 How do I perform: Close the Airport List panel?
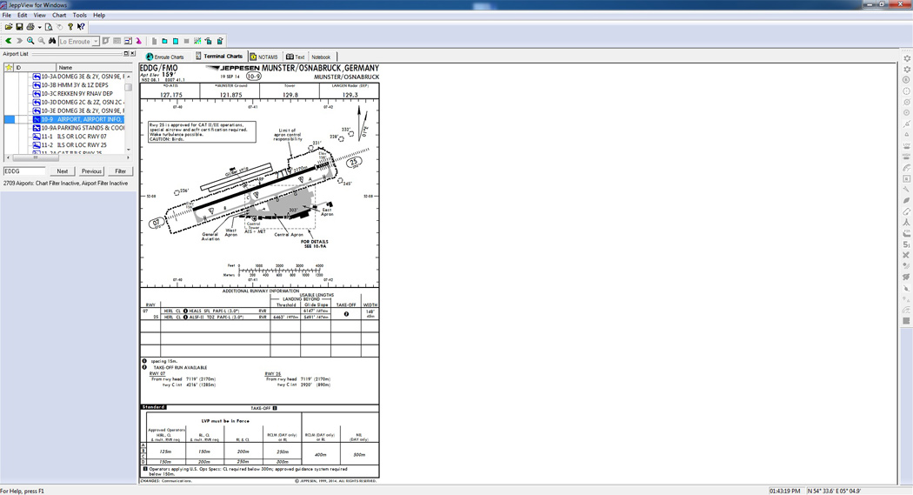(x=132, y=54)
